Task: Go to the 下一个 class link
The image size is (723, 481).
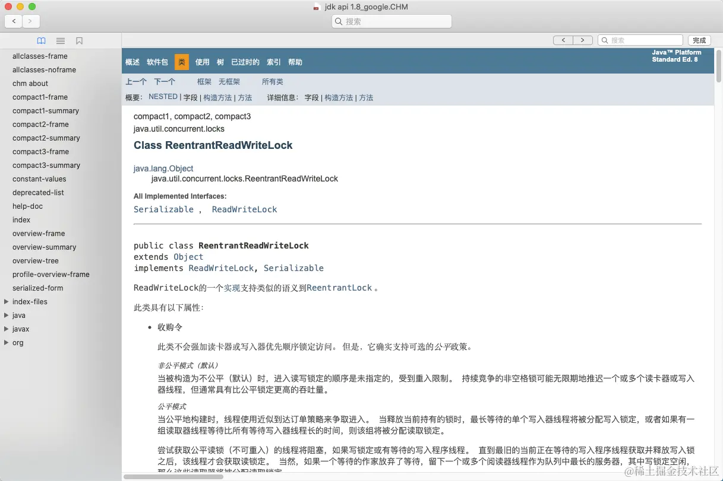Action: (165, 82)
